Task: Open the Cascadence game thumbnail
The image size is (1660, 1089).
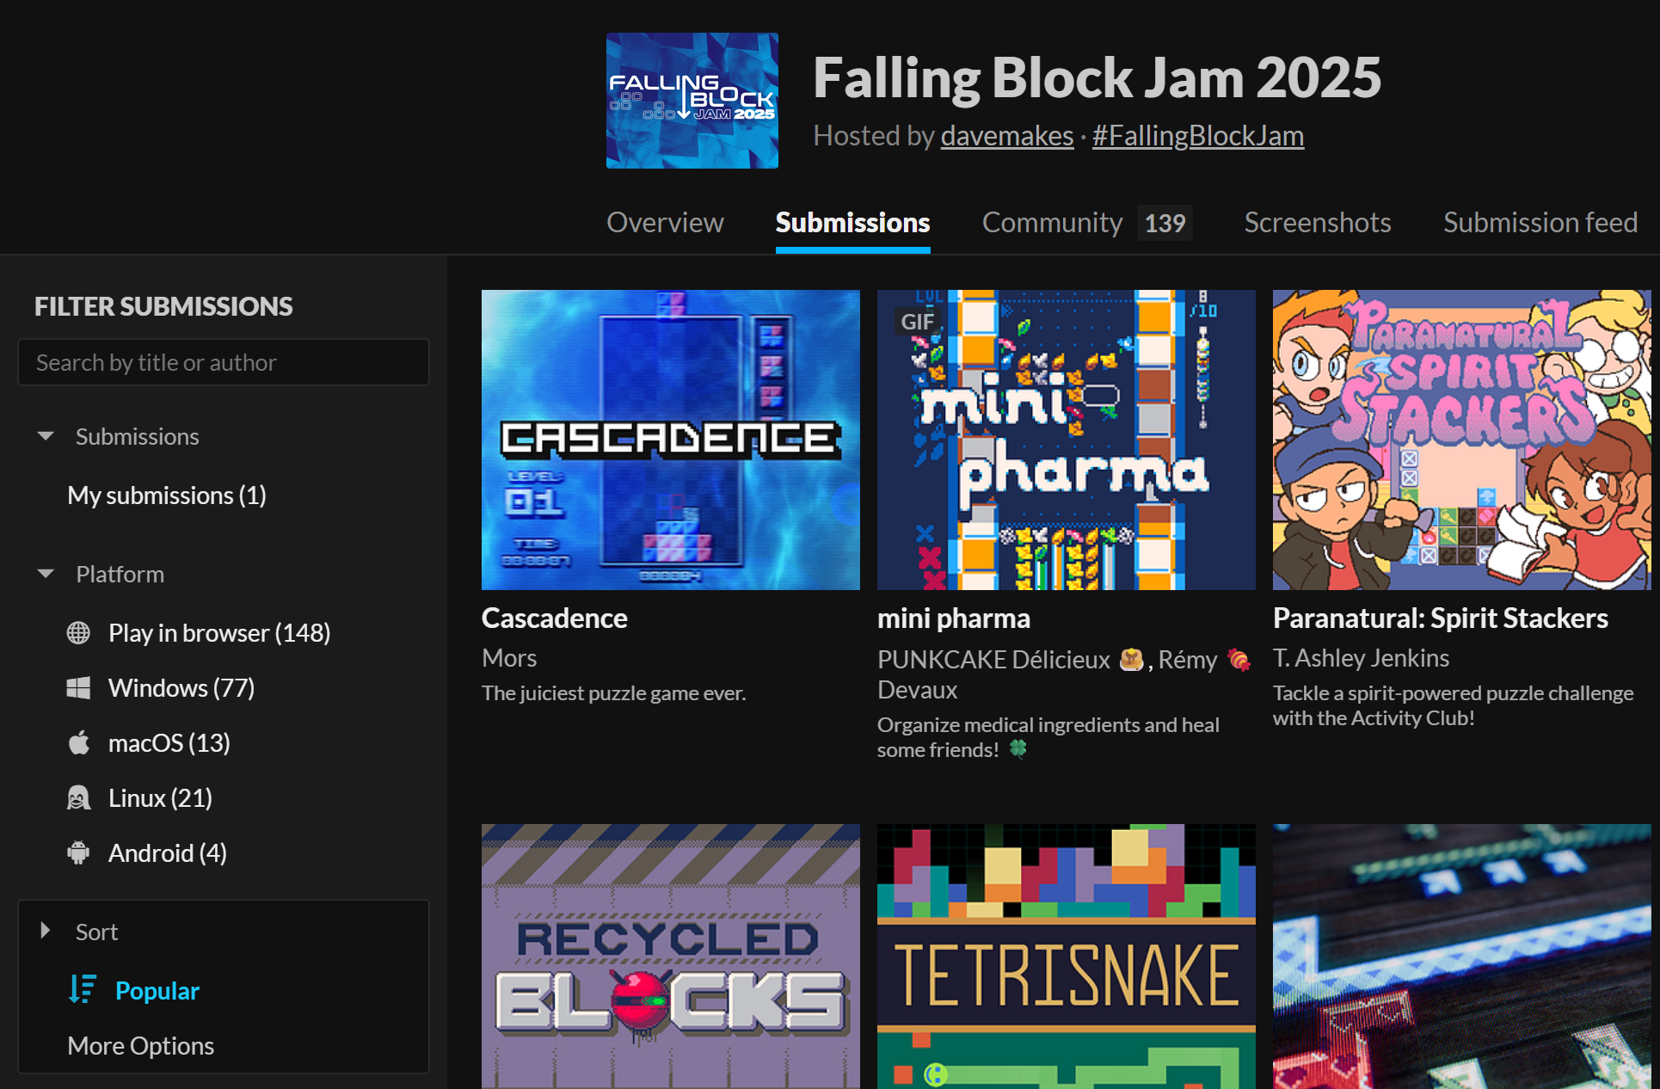Action: click(670, 440)
